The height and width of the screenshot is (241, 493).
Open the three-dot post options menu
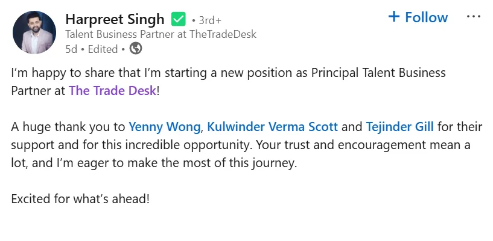pyautogui.click(x=474, y=17)
